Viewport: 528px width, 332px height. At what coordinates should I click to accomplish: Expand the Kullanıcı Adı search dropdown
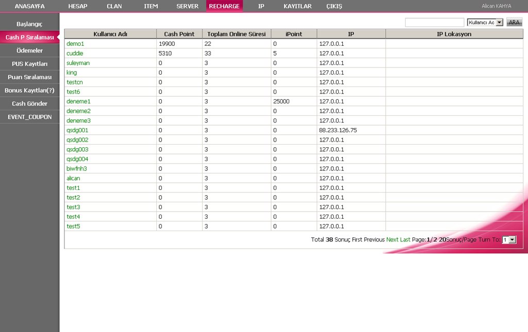(499, 23)
